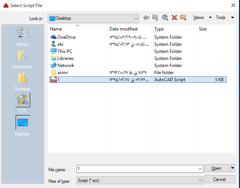Image resolution: width=240 pixels, height=188 pixels.
Task: Select the SCR script file icon
Action: [x=54, y=79]
